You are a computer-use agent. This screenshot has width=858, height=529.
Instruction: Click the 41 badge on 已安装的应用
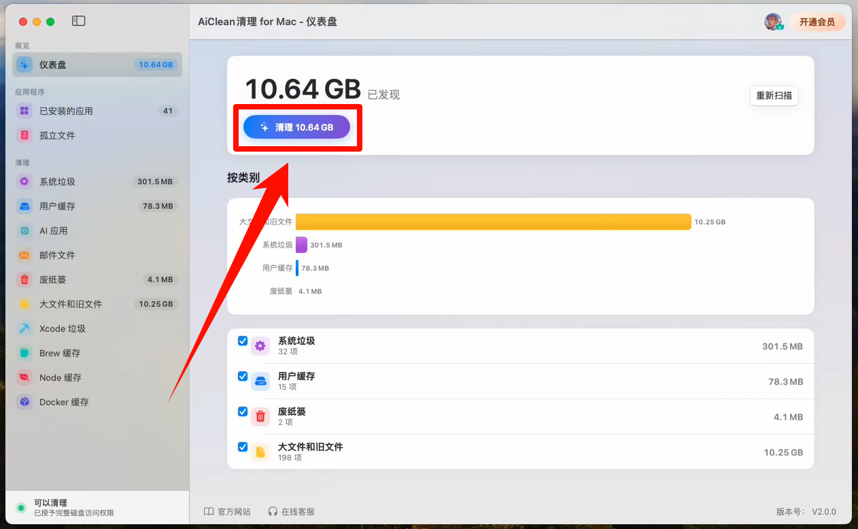point(168,111)
